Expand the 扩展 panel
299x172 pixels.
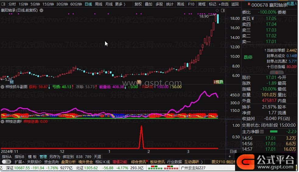[19, 162]
